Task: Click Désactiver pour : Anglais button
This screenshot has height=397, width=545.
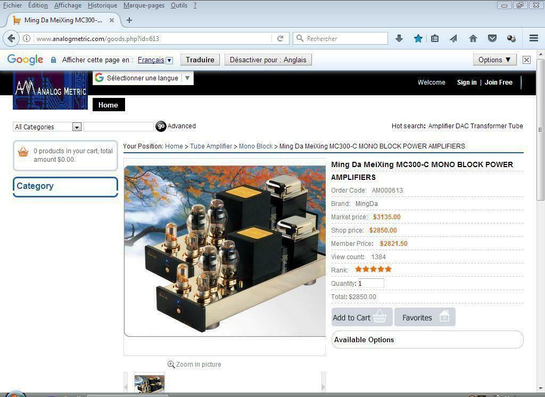Action: click(268, 60)
